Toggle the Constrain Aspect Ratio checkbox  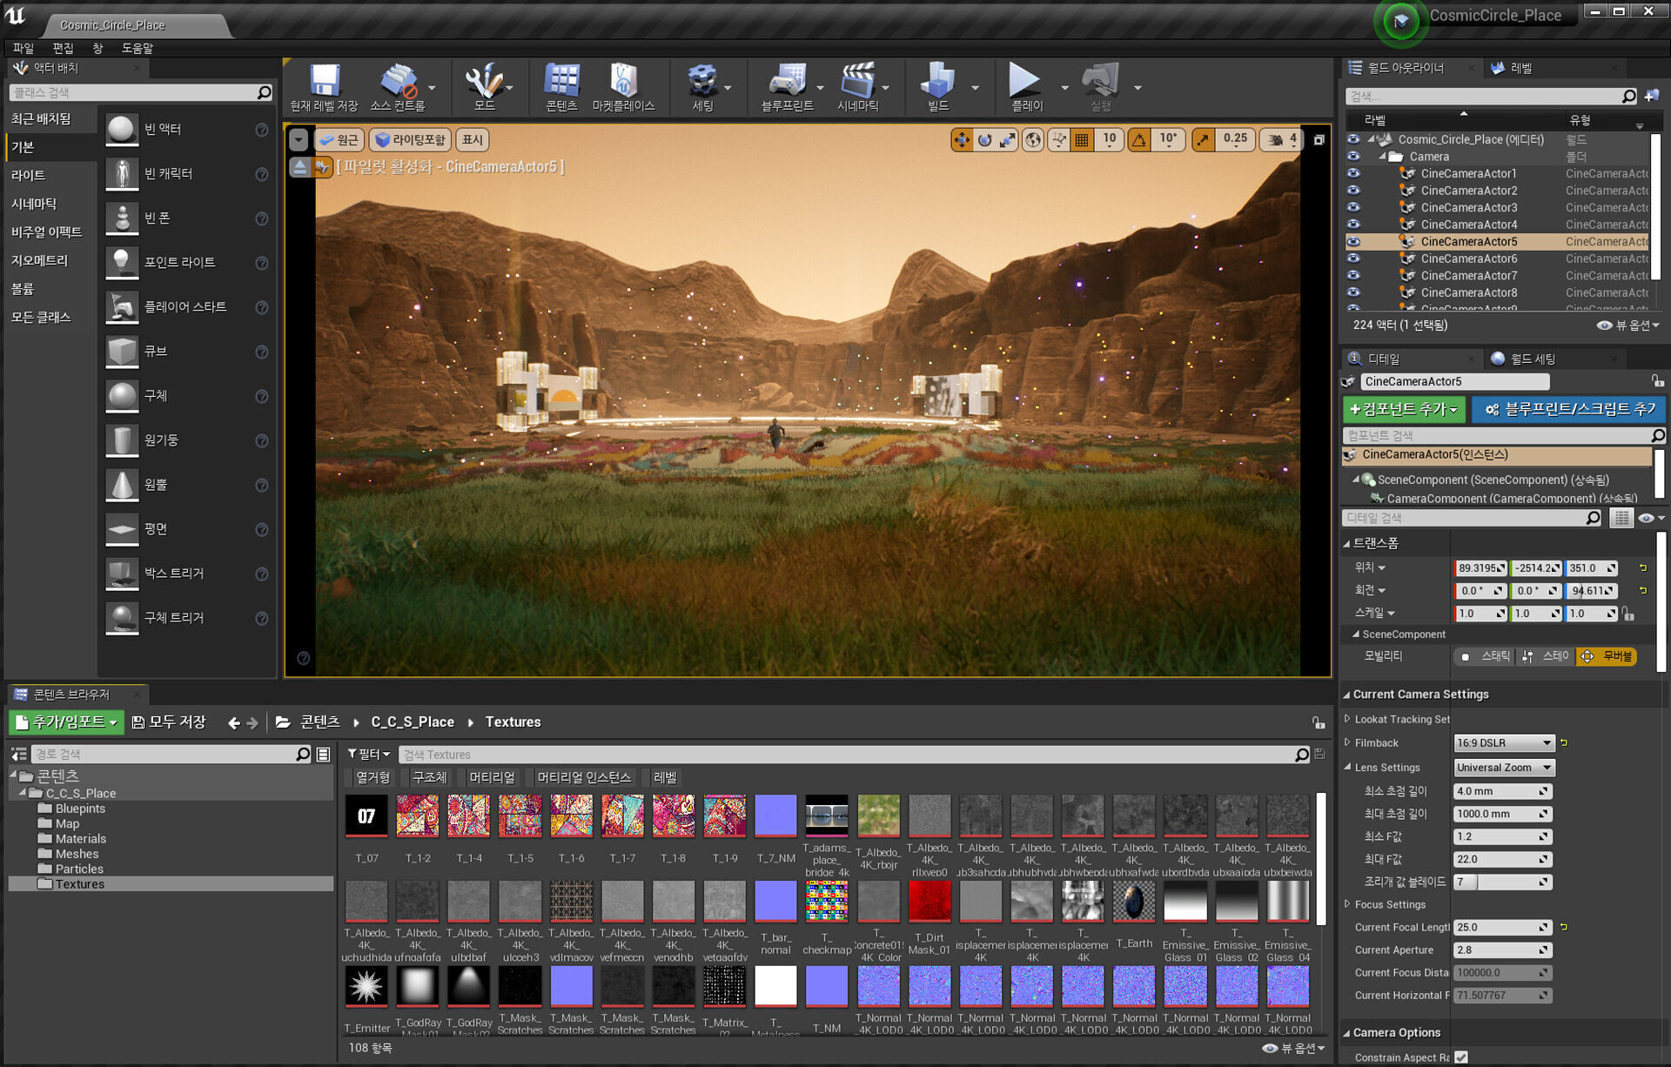click(x=1461, y=1057)
